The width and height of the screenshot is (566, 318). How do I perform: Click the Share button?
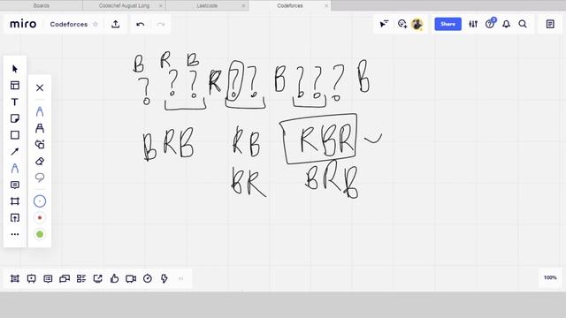pyautogui.click(x=448, y=24)
